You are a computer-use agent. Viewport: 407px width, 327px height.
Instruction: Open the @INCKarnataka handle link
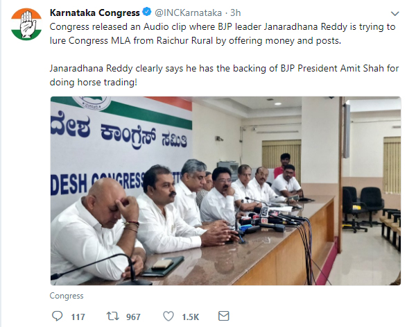tap(188, 12)
